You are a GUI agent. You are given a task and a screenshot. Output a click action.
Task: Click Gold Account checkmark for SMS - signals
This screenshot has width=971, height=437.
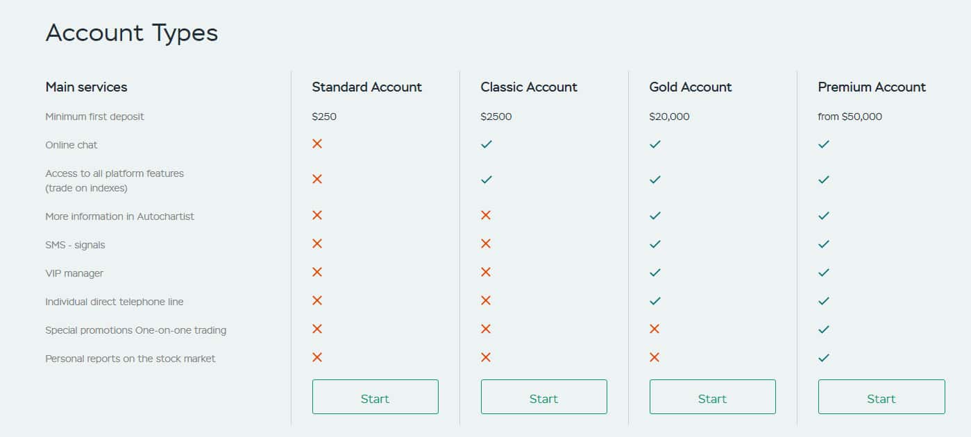click(x=655, y=244)
